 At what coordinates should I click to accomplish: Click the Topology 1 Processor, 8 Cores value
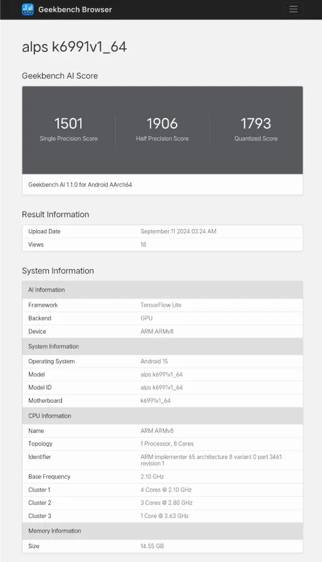[167, 443]
